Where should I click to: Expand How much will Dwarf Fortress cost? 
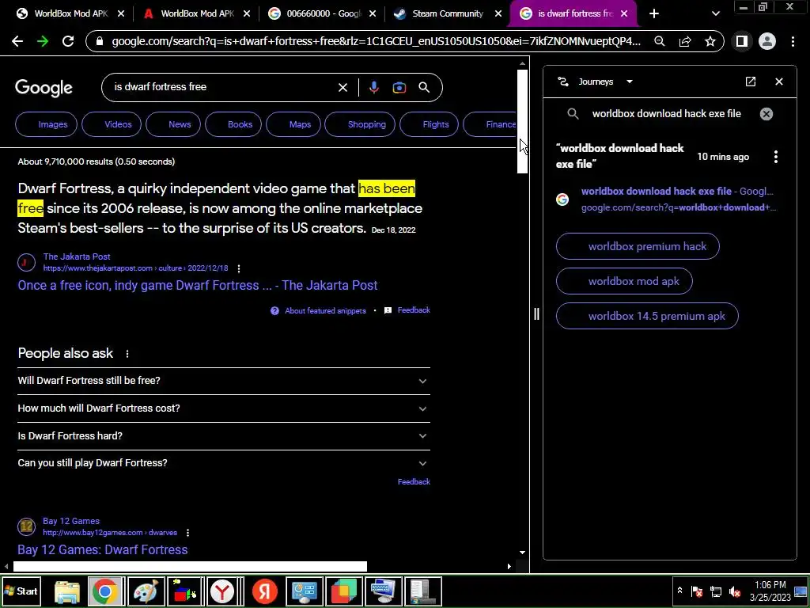224,408
